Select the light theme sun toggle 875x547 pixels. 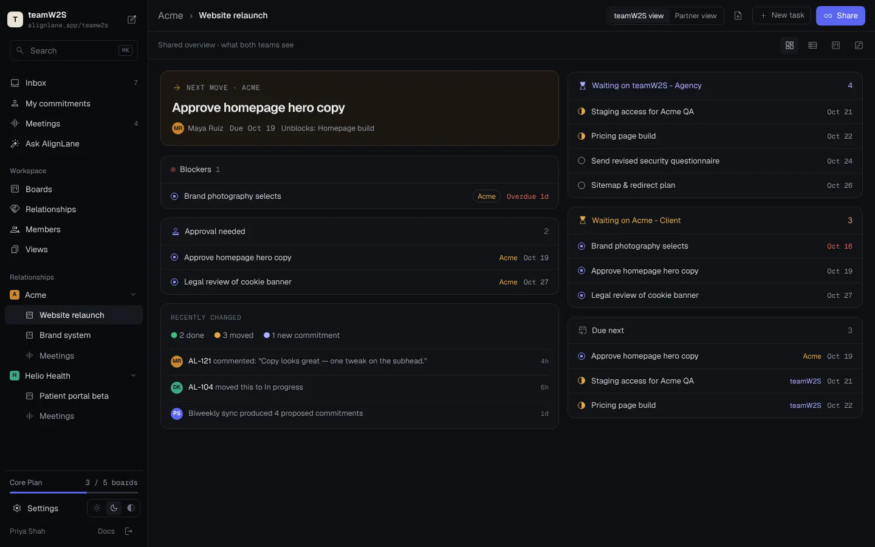(97, 508)
